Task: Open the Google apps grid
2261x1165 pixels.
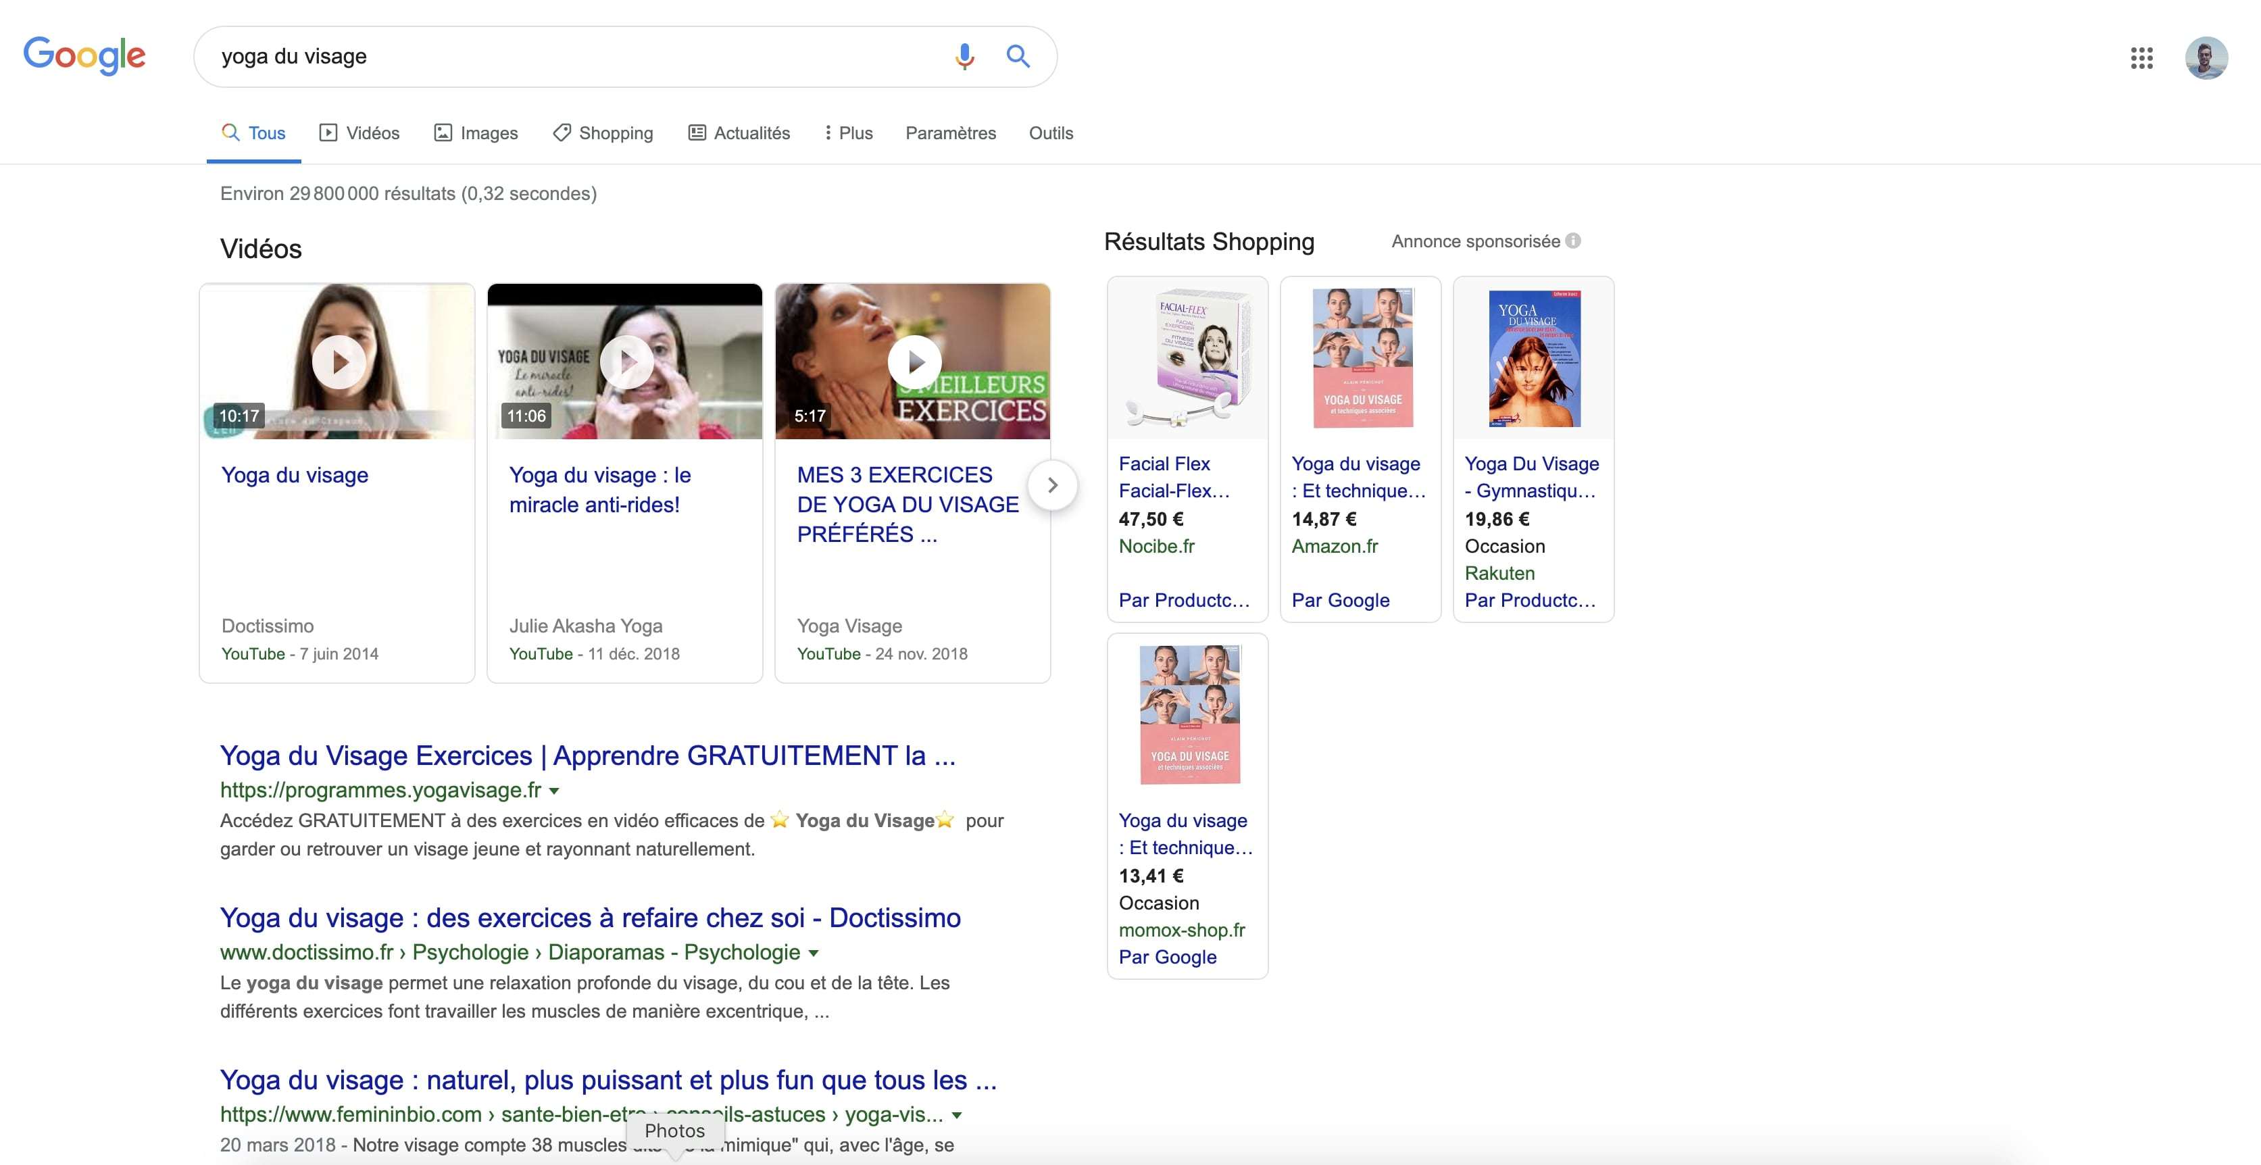Action: point(2141,58)
